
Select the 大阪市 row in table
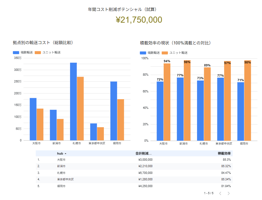pyautogui.click(x=60, y=159)
